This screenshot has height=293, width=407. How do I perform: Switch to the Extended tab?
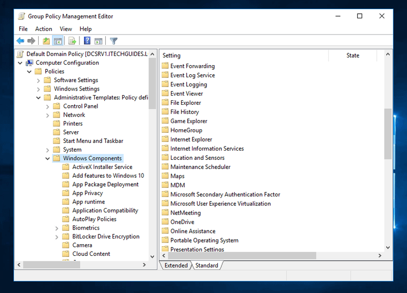tap(176, 266)
